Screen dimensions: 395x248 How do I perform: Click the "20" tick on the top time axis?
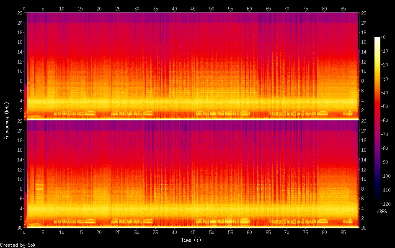tap(99, 8)
